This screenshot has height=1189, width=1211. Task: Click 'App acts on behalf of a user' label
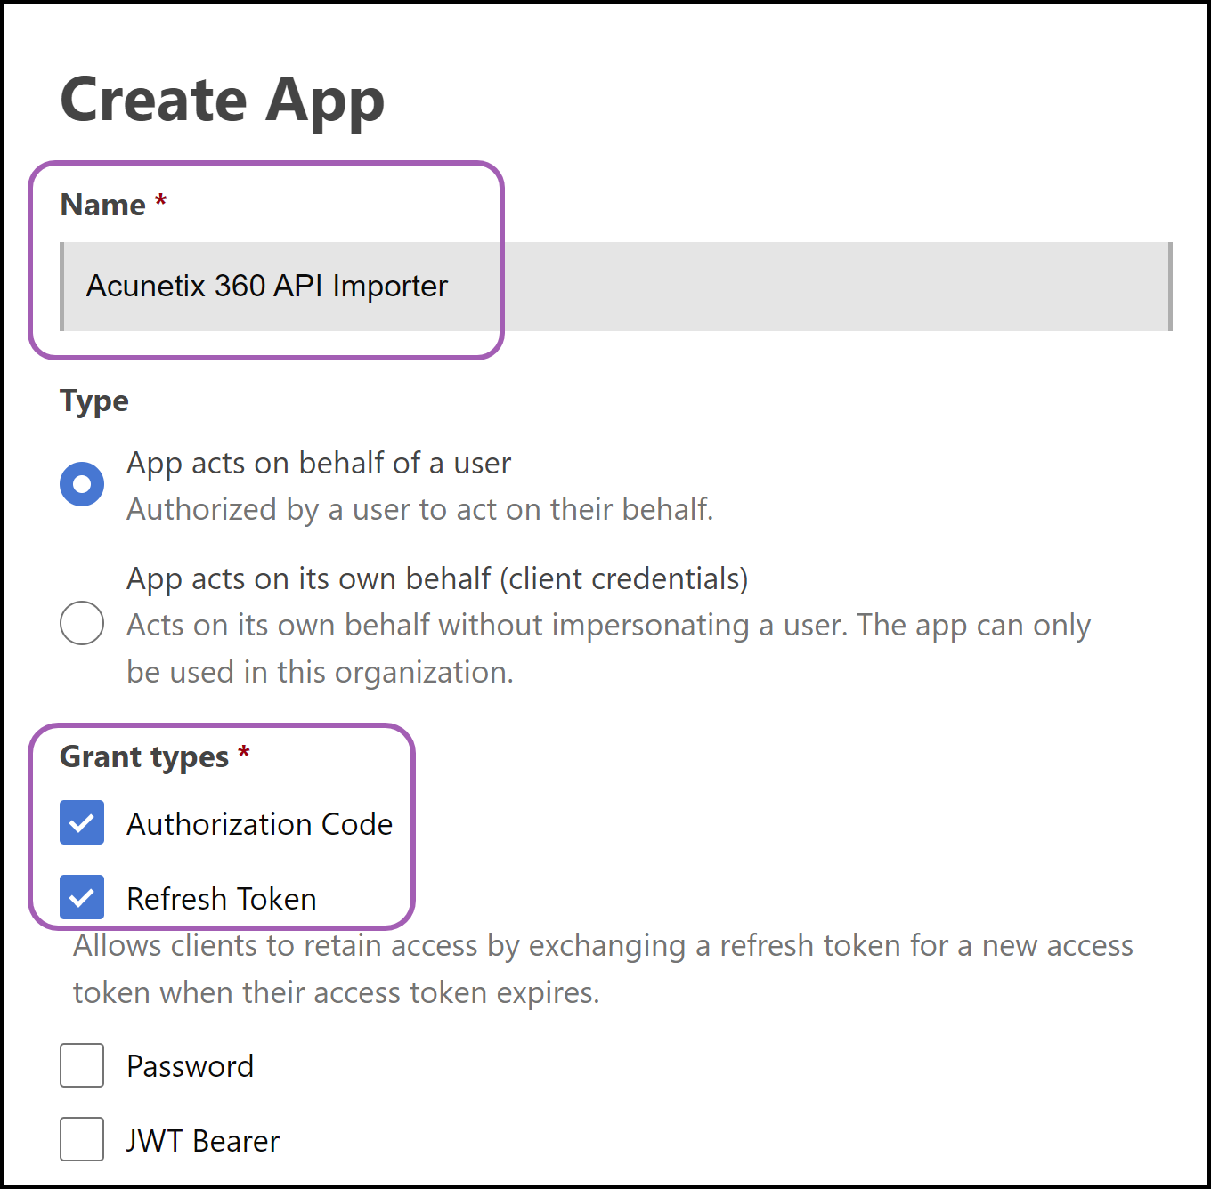pyautogui.click(x=319, y=464)
